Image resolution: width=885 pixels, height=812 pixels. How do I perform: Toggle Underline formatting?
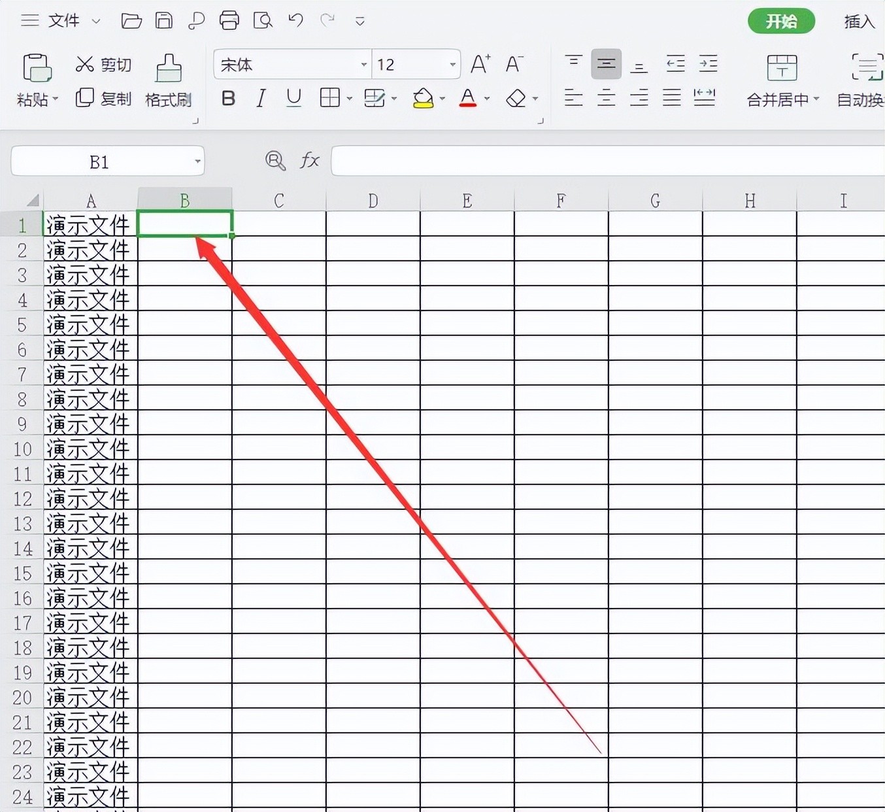(294, 99)
